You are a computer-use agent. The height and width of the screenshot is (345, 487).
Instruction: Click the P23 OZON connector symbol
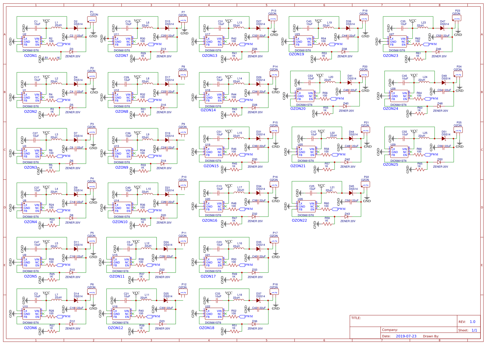point(457,19)
